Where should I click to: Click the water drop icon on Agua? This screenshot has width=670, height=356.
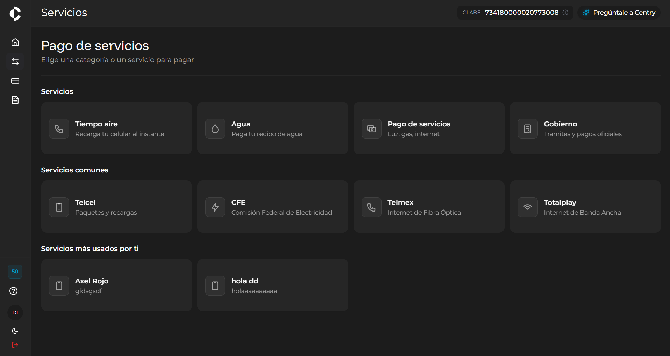click(x=215, y=129)
